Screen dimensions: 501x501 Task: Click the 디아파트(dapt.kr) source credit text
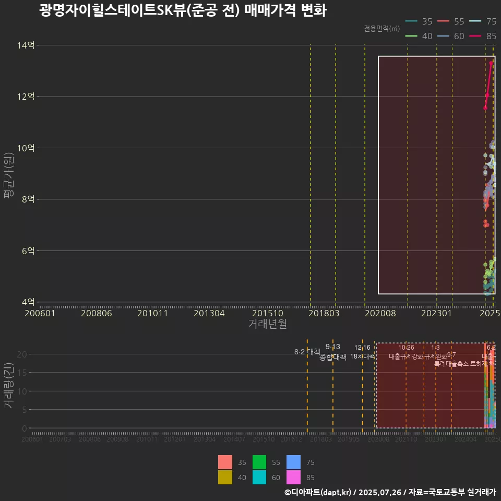[x=318, y=492]
